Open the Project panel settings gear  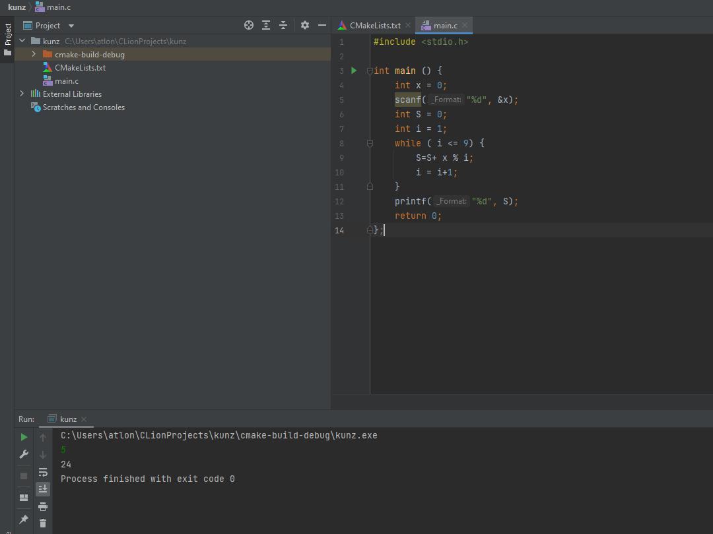coord(304,25)
